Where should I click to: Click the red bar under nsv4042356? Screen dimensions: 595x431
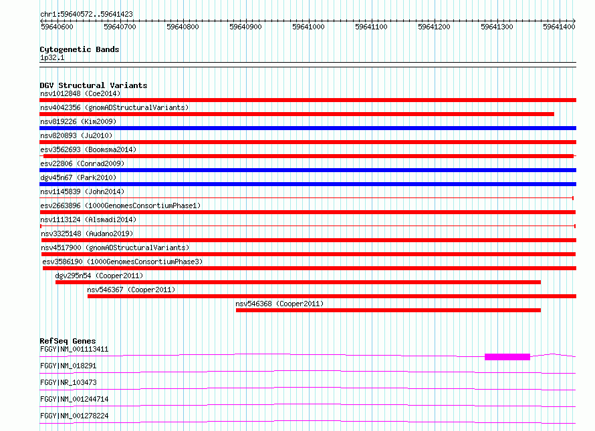(x=297, y=114)
